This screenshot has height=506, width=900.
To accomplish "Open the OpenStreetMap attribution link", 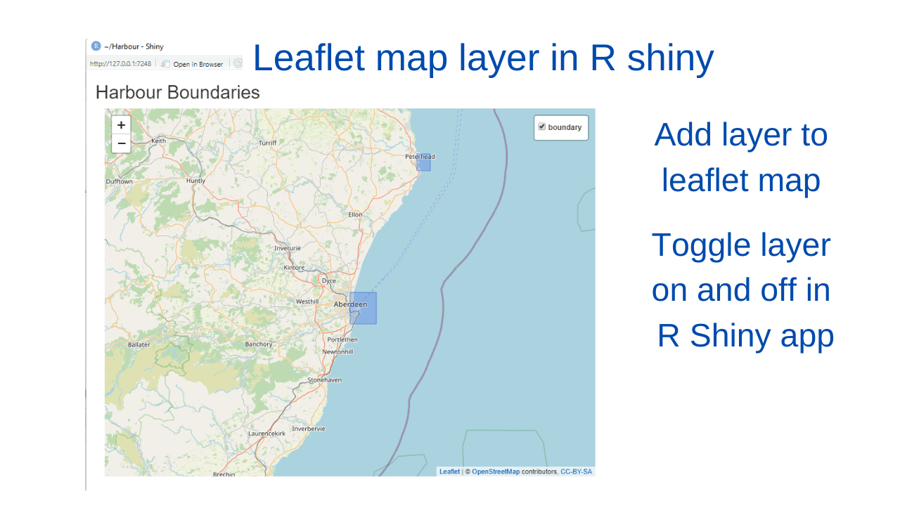I will [x=496, y=472].
